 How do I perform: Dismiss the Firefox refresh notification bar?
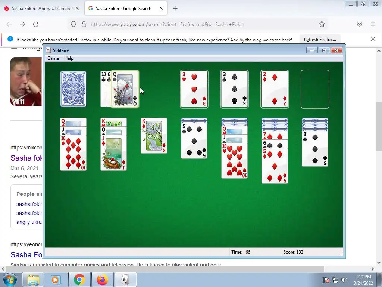tap(373, 39)
